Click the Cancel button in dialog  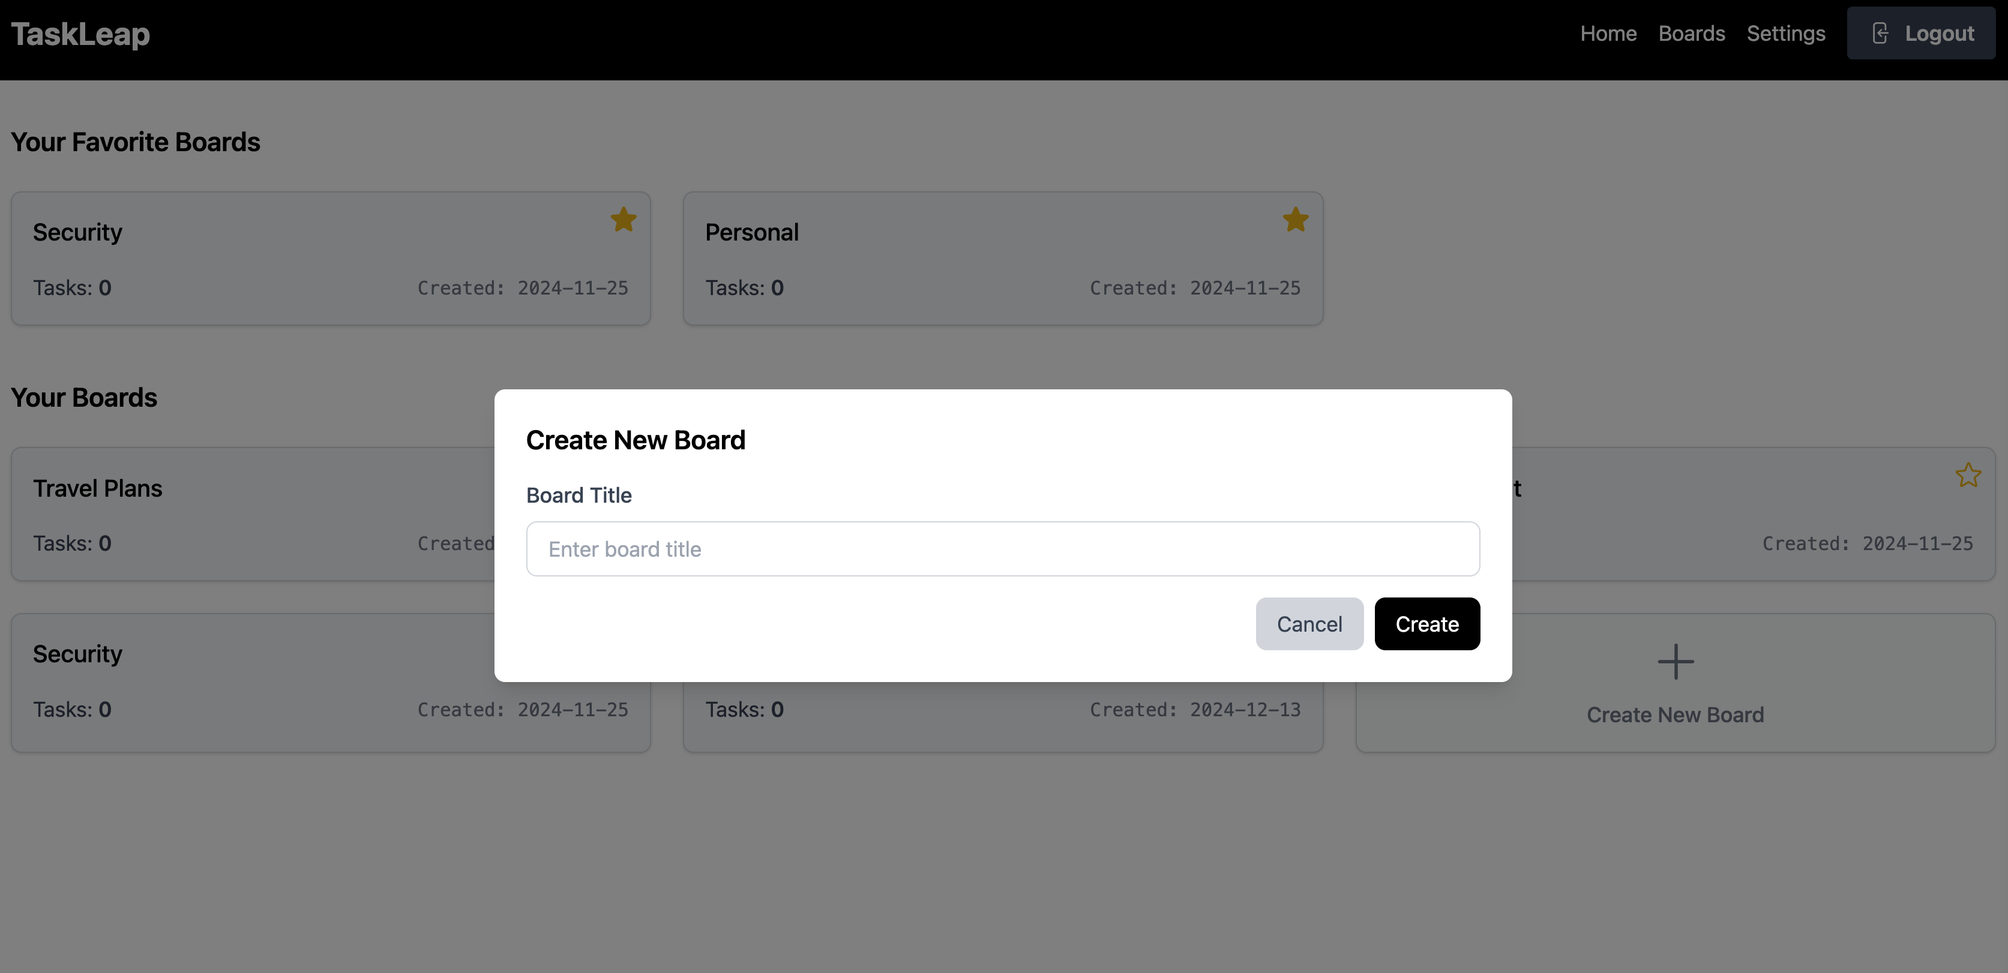point(1309,623)
